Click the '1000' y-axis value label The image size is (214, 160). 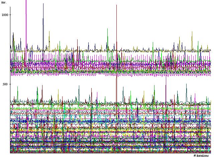[5, 15]
